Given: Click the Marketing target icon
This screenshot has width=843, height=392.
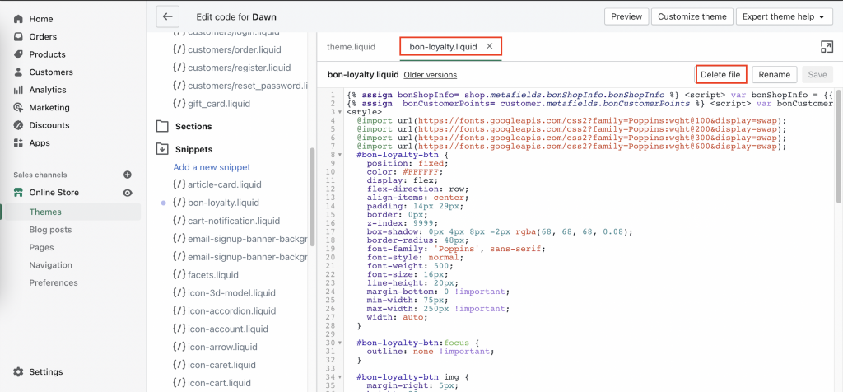Looking at the screenshot, I should click(19, 108).
